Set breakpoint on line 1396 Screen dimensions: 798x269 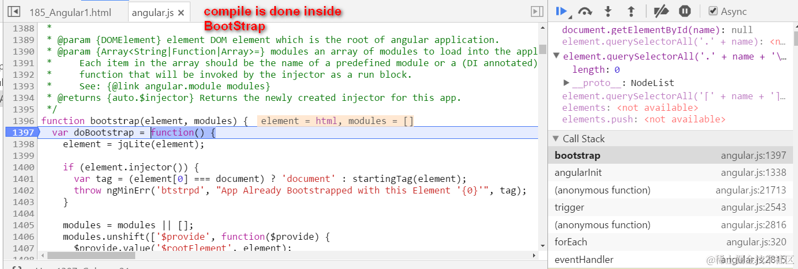[23, 121]
